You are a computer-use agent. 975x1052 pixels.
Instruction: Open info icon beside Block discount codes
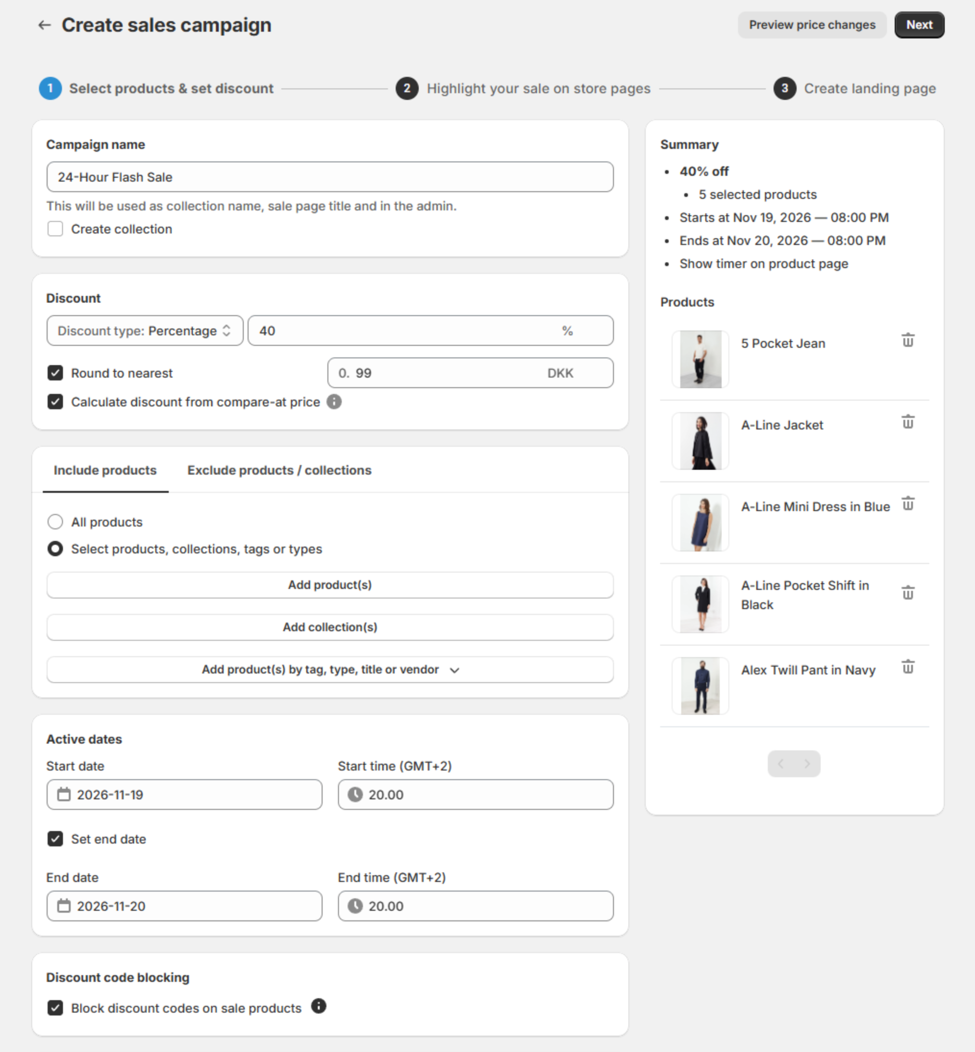319,1006
